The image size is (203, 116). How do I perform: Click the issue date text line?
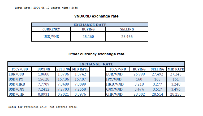tap(46, 8)
